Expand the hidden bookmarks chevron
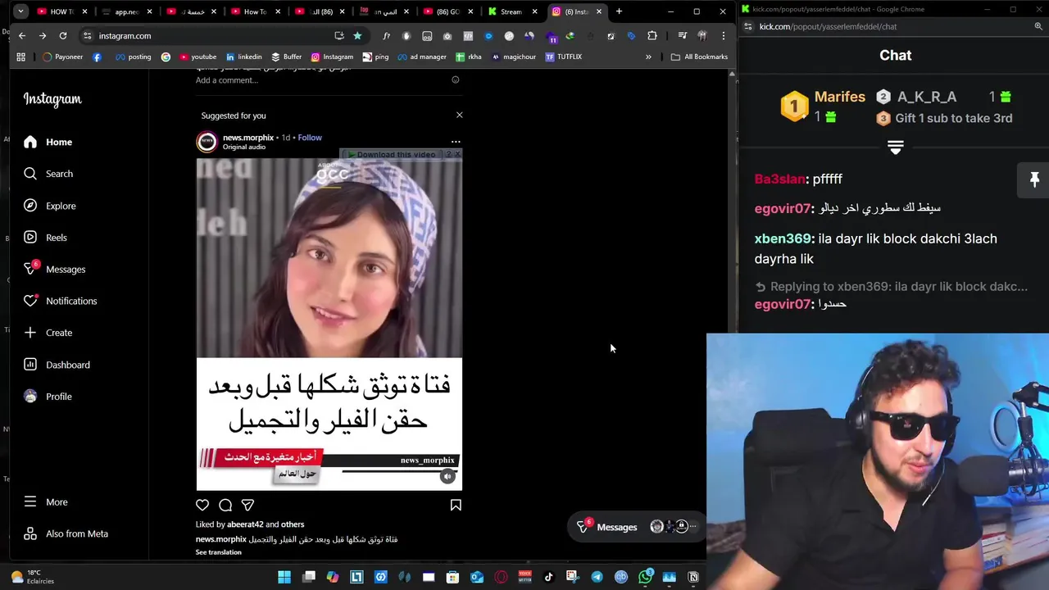Viewport: 1049px width, 590px height. click(648, 57)
